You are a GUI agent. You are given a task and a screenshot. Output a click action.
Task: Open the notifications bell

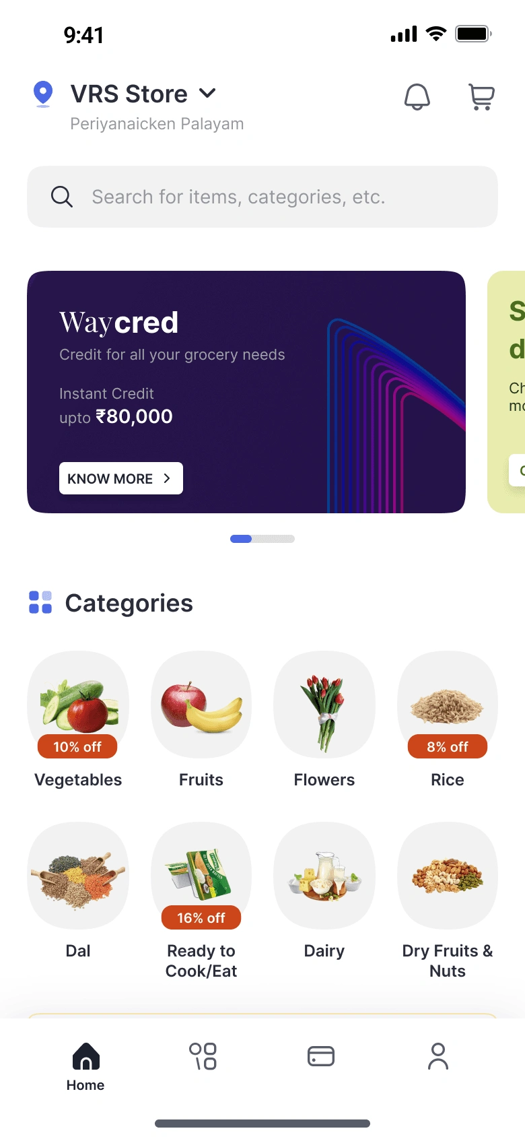[x=417, y=97]
